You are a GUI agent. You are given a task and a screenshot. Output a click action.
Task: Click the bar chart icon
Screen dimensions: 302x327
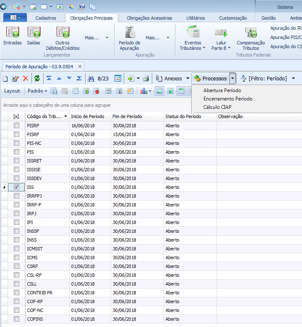point(144,91)
